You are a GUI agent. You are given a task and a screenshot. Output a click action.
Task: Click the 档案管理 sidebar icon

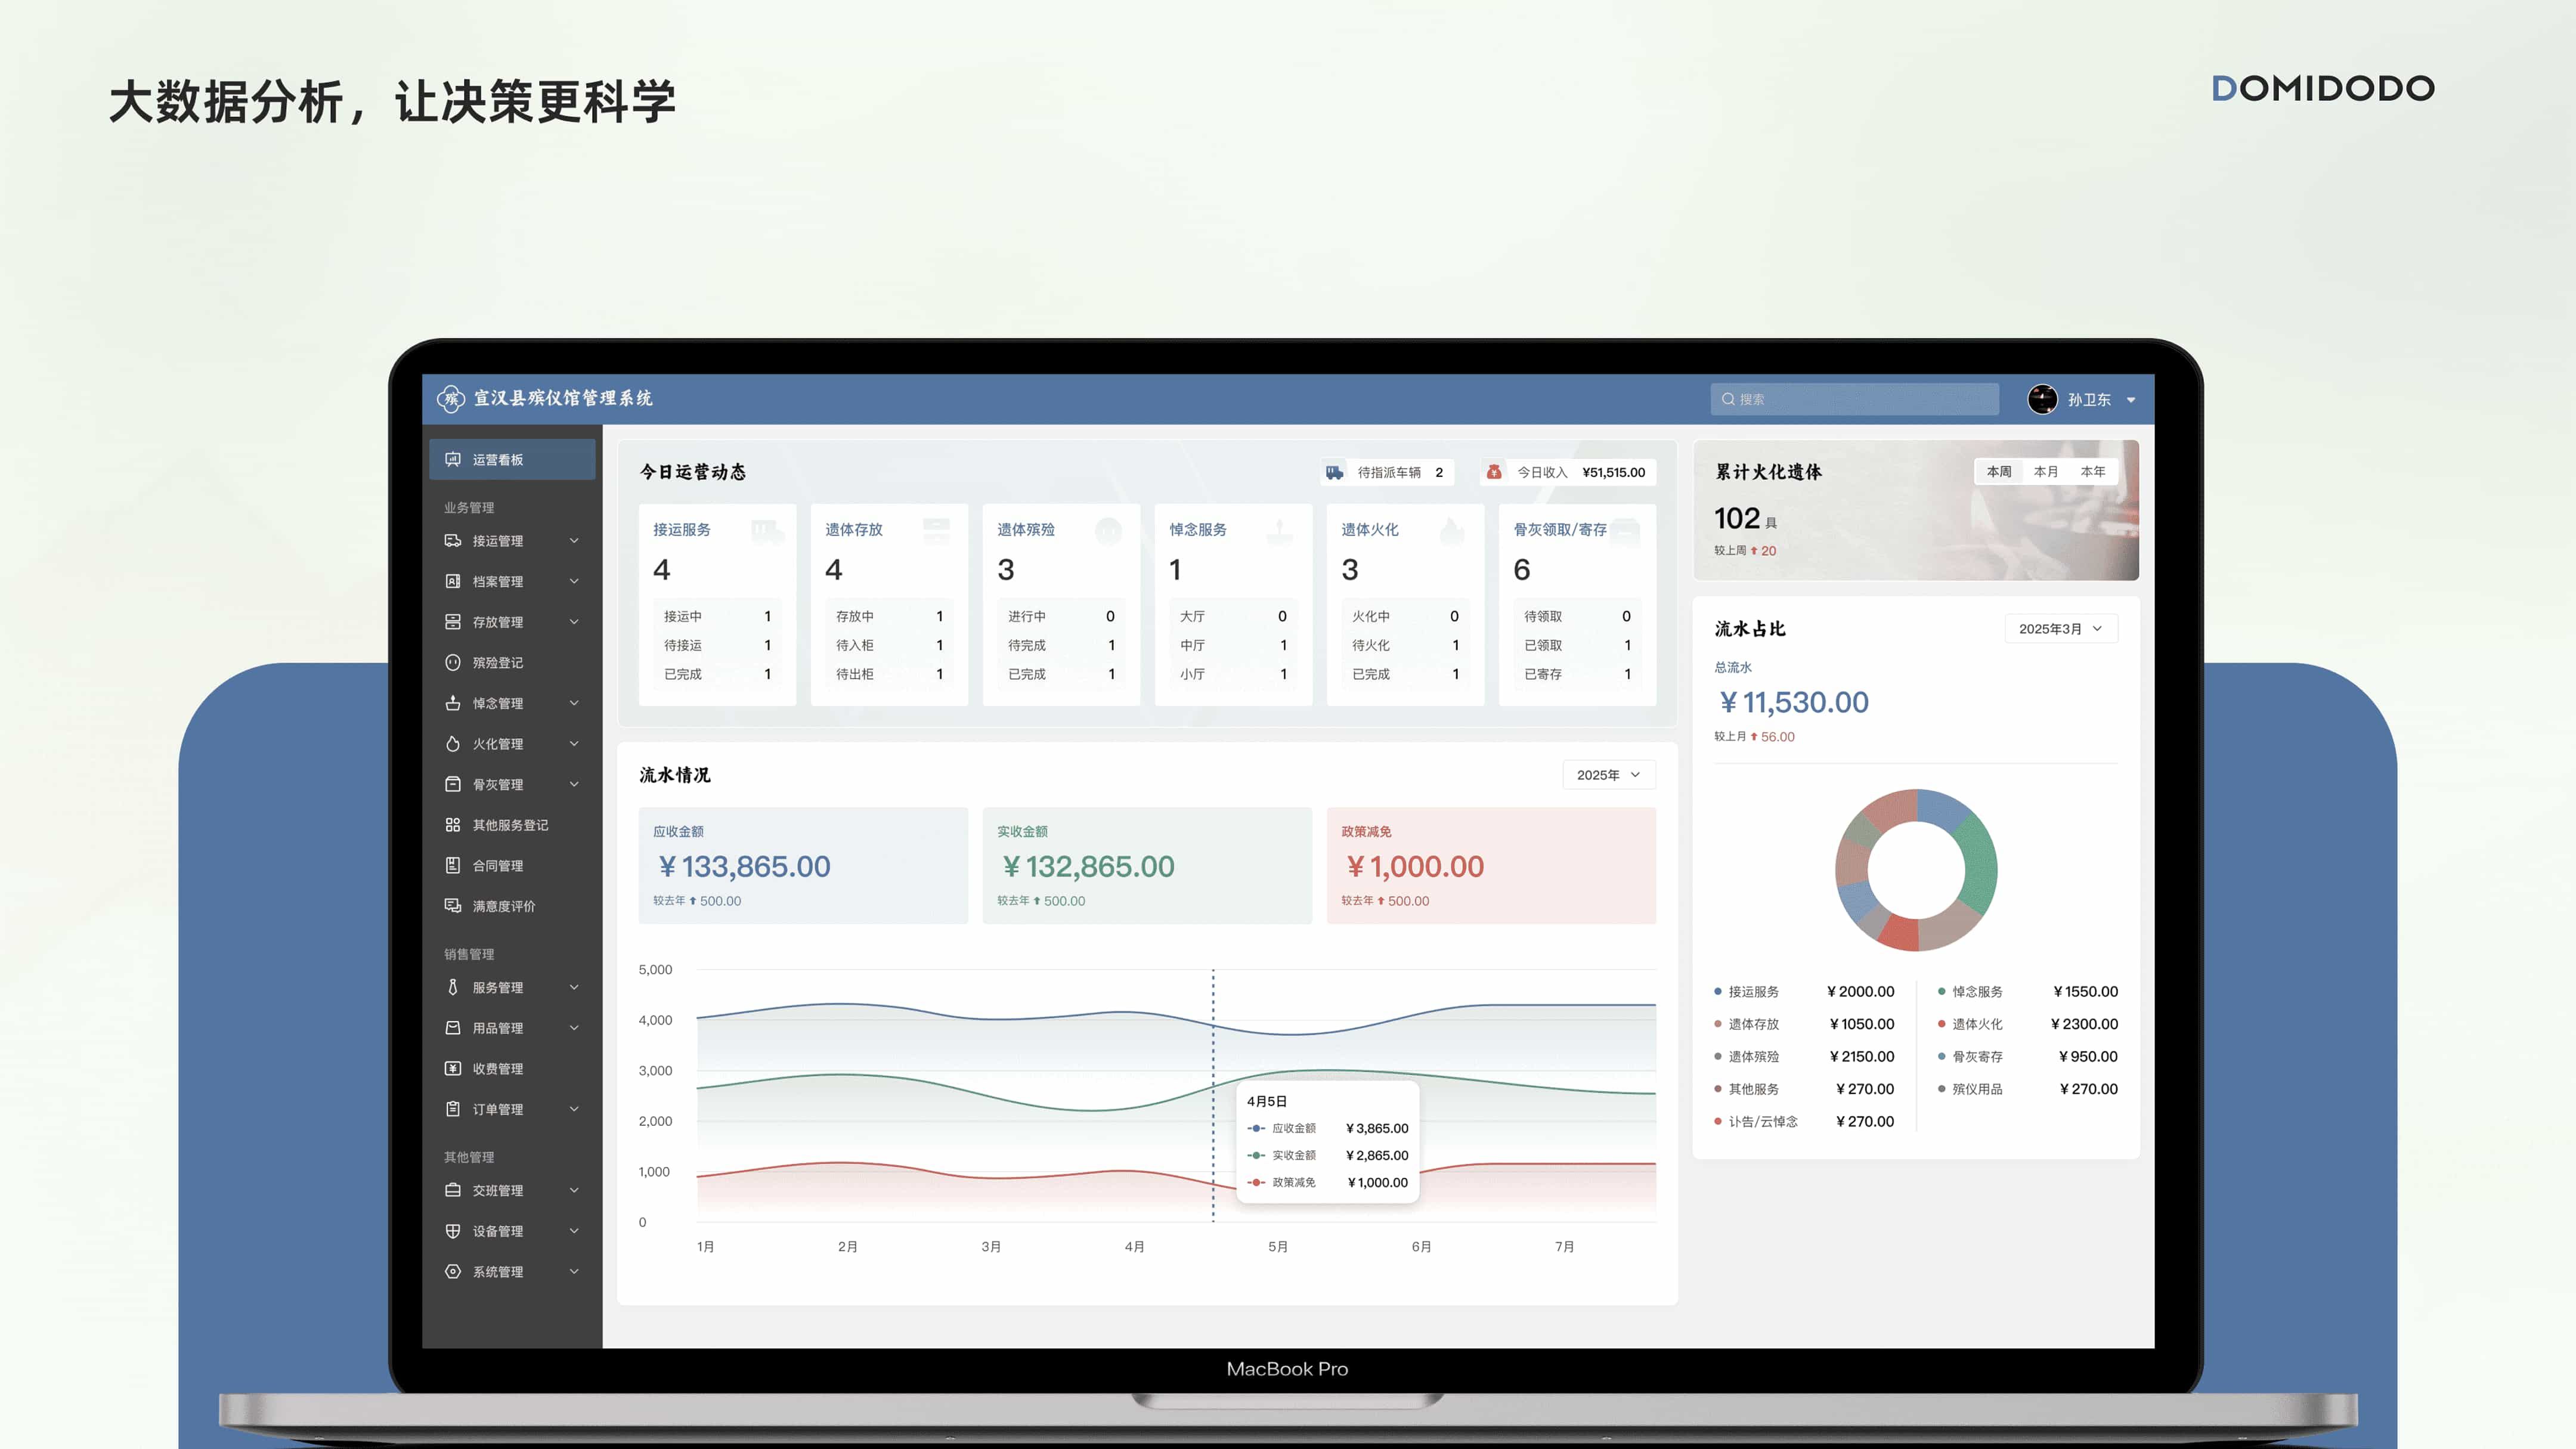(453, 581)
